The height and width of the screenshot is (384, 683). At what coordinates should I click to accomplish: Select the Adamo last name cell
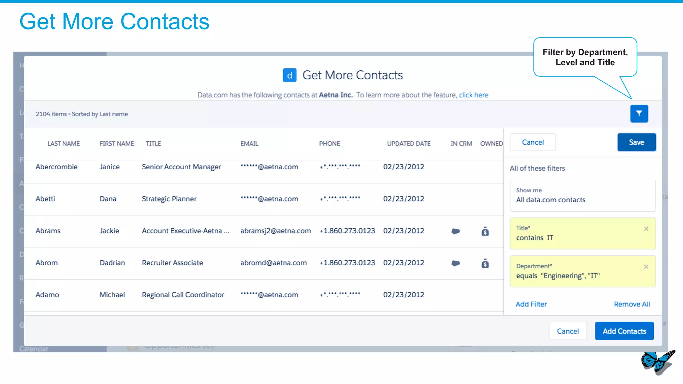47,295
